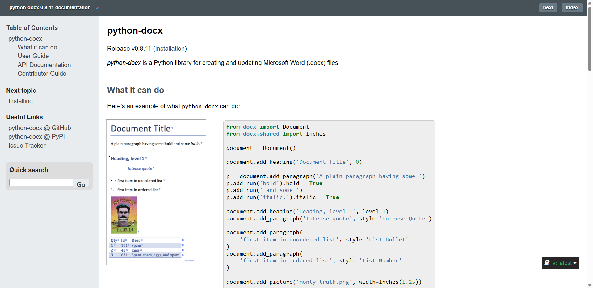Open the example document screenshot thumbnail

[156, 192]
